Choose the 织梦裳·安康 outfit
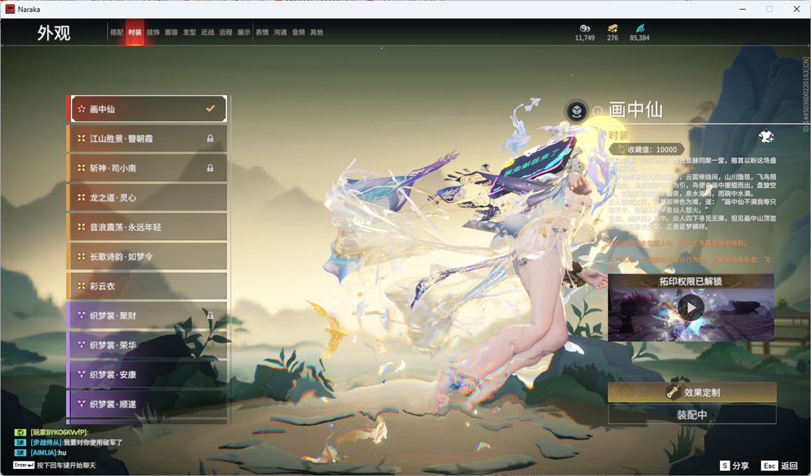 (149, 374)
